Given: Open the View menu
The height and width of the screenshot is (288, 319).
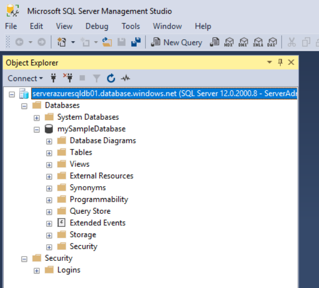Looking at the screenshot, I should point(64,26).
